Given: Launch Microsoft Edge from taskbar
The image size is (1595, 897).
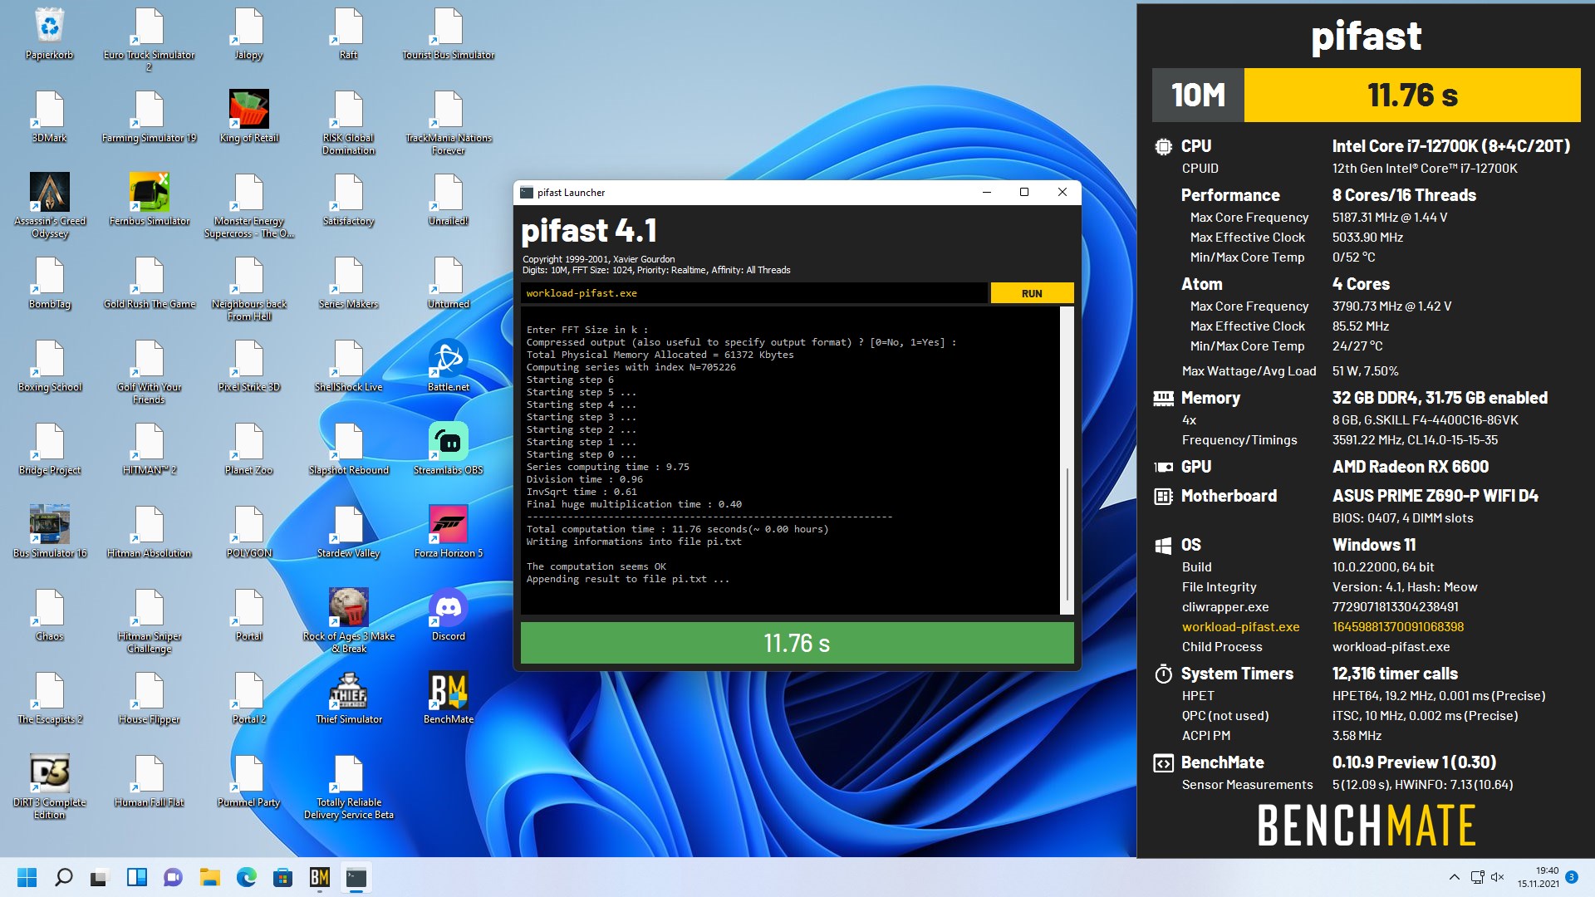Looking at the screenshot, I should pos(246,877).
